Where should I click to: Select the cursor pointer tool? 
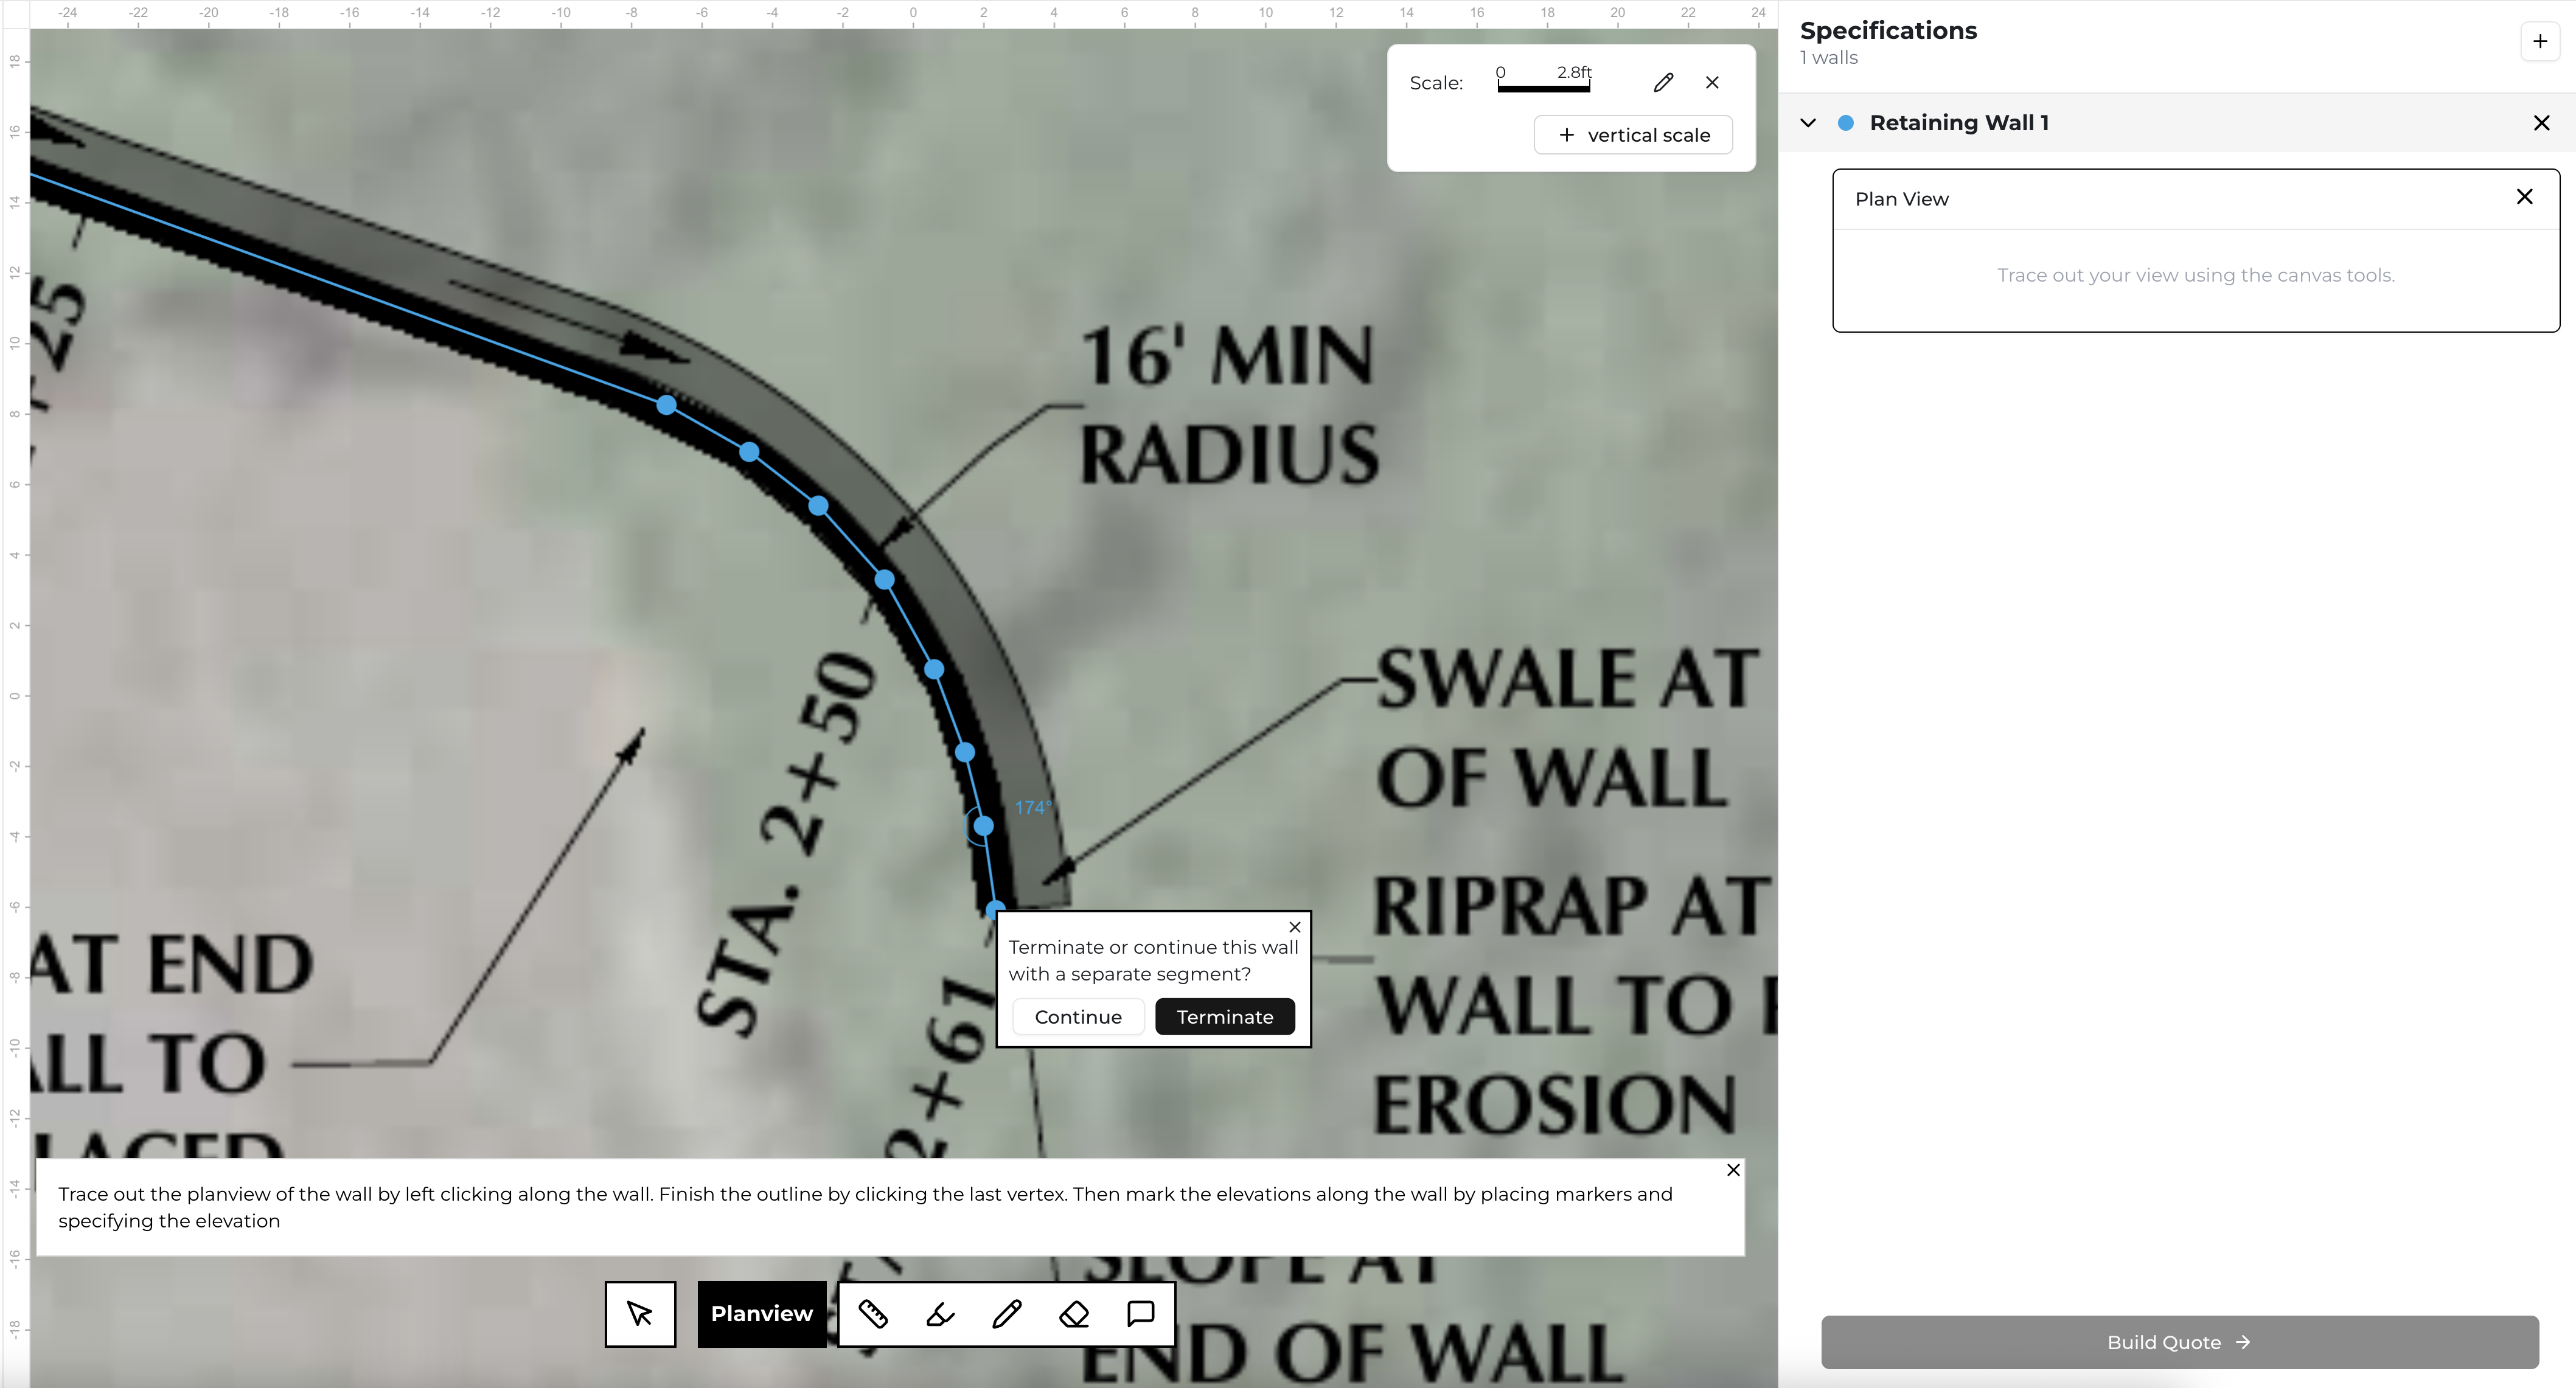tap(640, 1314)
